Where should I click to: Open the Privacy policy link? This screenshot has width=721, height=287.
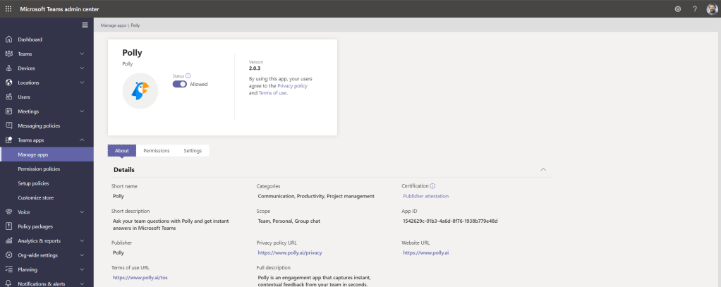point(292,85)
